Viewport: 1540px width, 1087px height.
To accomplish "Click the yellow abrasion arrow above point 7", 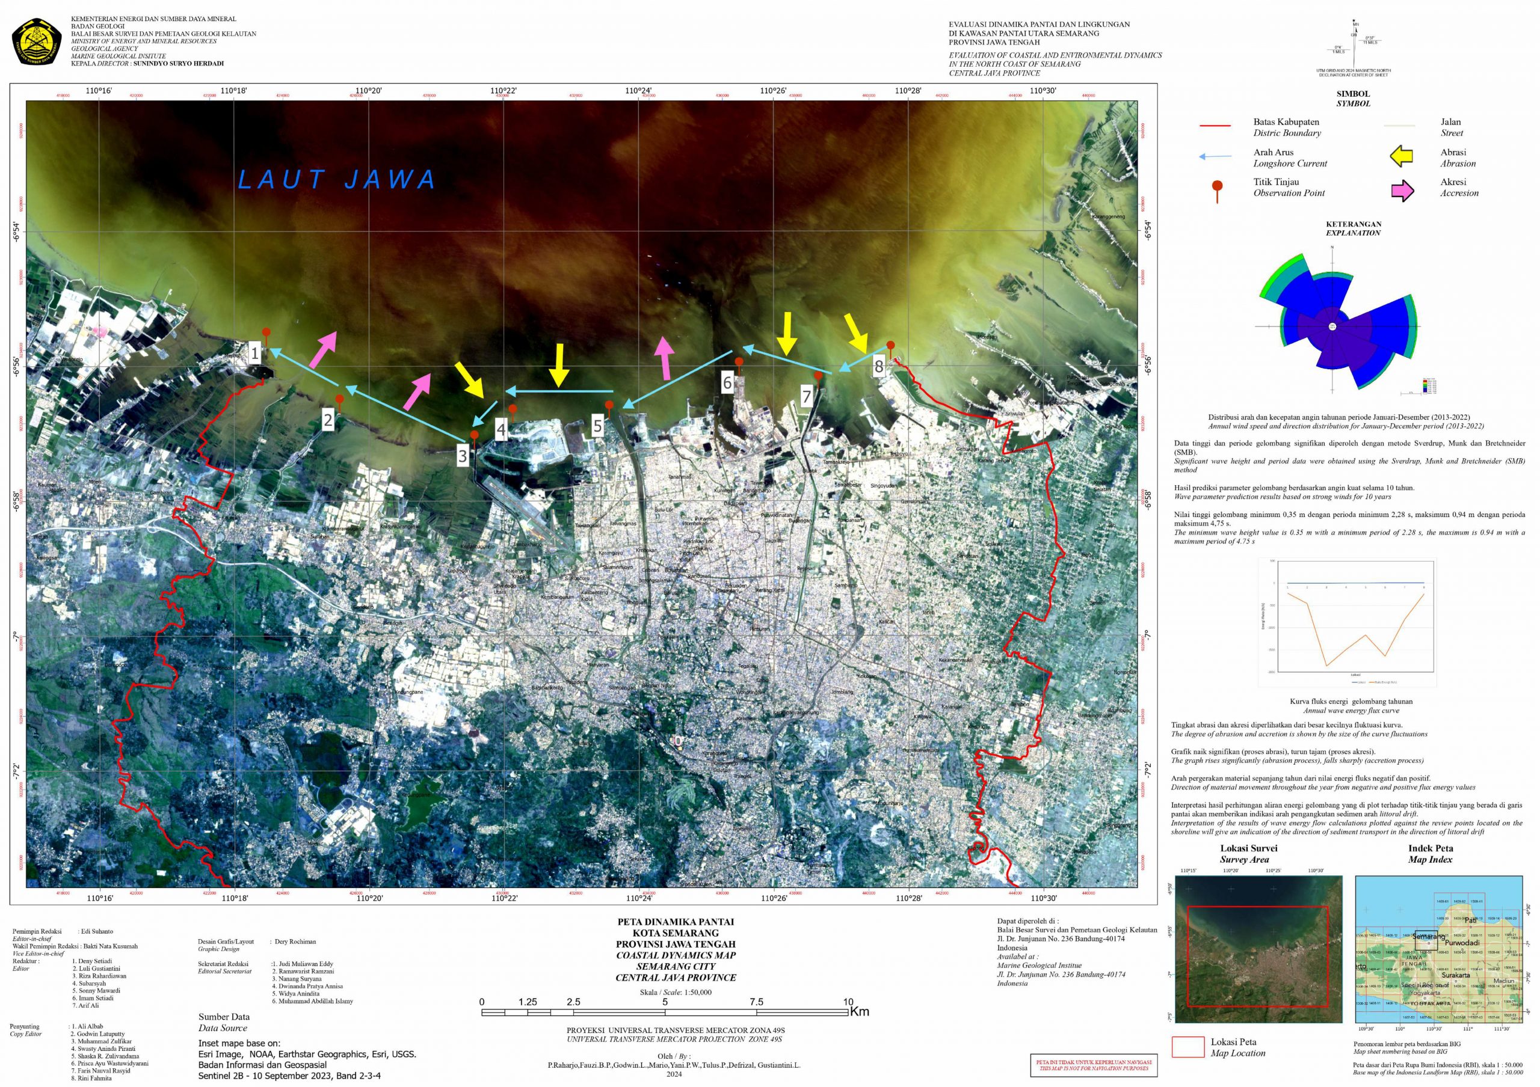I will pyautogui.click(x=787, y=333).
